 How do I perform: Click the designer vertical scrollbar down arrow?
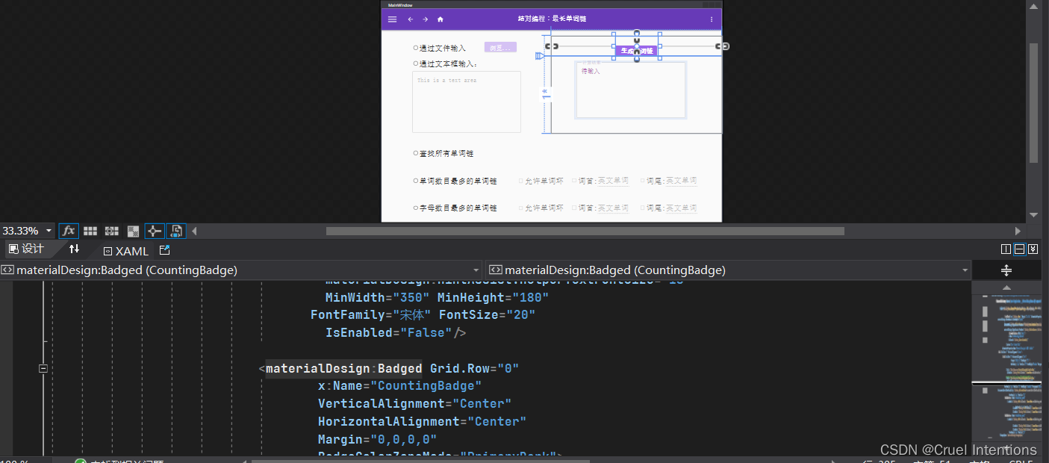1033,215
